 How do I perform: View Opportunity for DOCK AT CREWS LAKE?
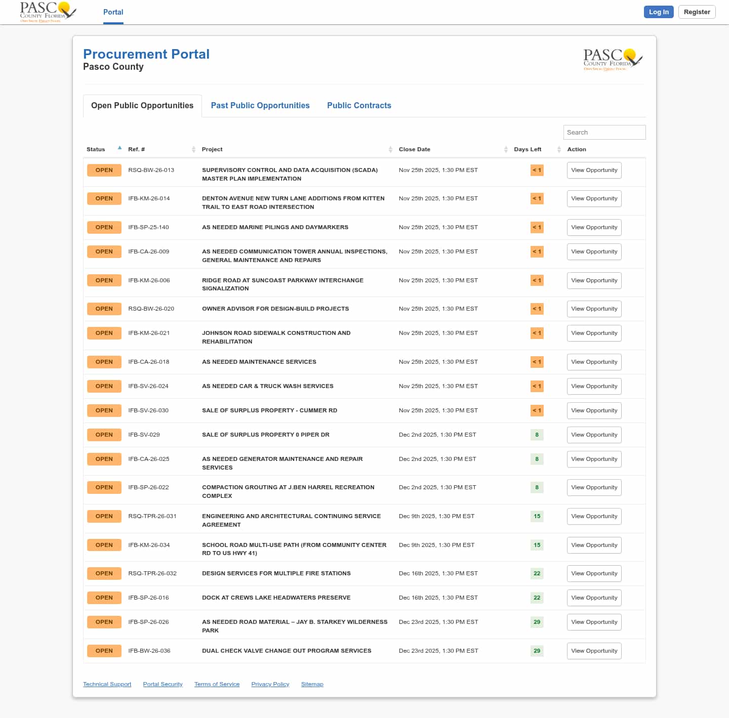click(x=594, y=598)
